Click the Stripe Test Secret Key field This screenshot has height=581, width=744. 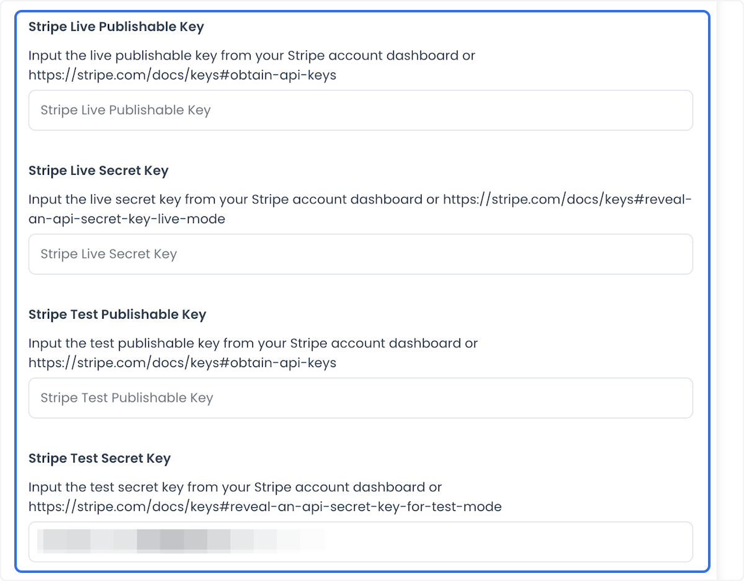pos(360,542)
